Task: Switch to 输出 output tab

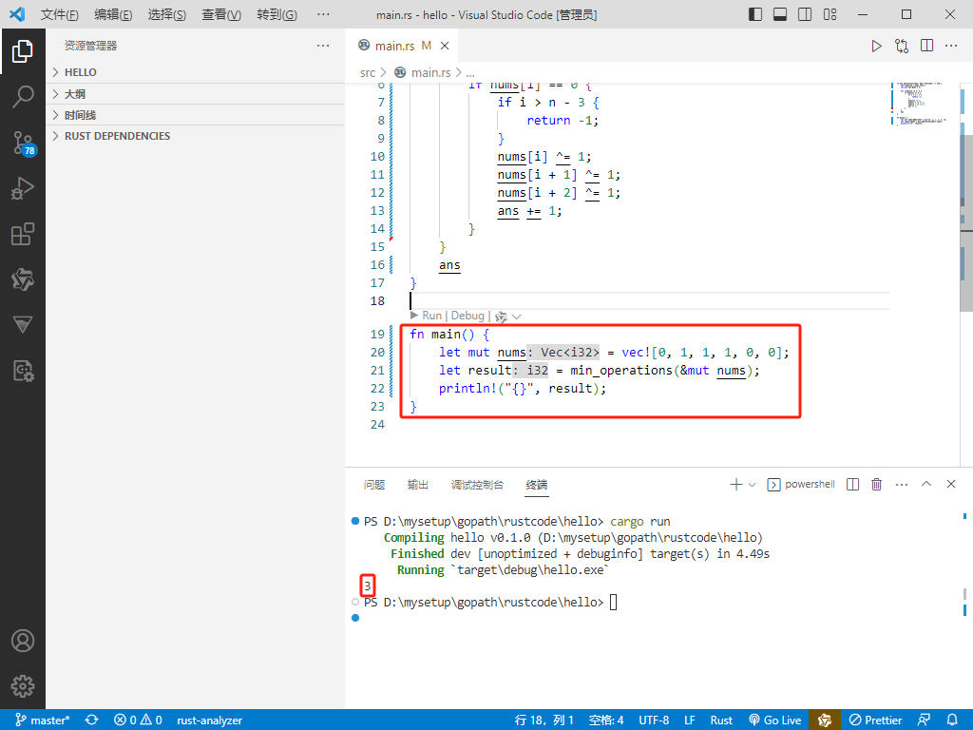Action: (418, 485)
